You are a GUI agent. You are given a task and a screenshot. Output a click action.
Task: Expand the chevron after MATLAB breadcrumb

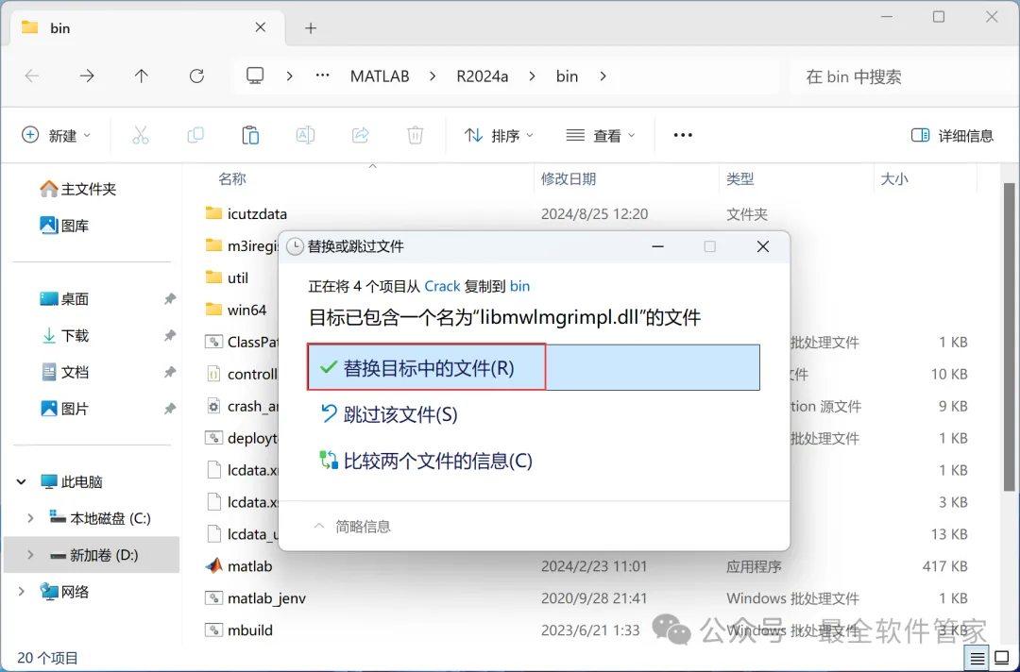(x=433, y=76)
